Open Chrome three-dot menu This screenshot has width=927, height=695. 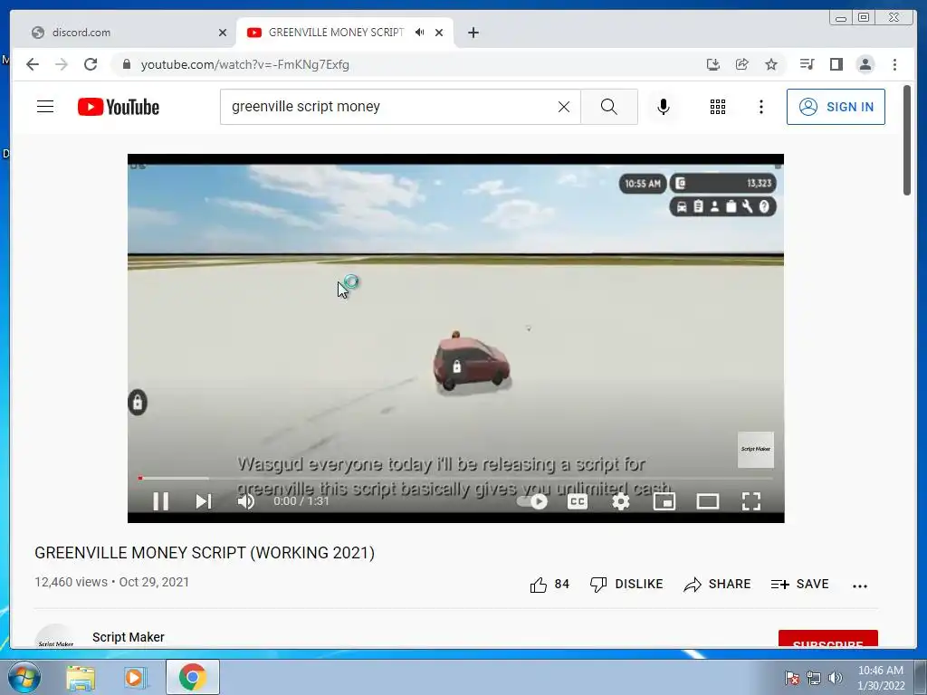(x=894, y=64)
